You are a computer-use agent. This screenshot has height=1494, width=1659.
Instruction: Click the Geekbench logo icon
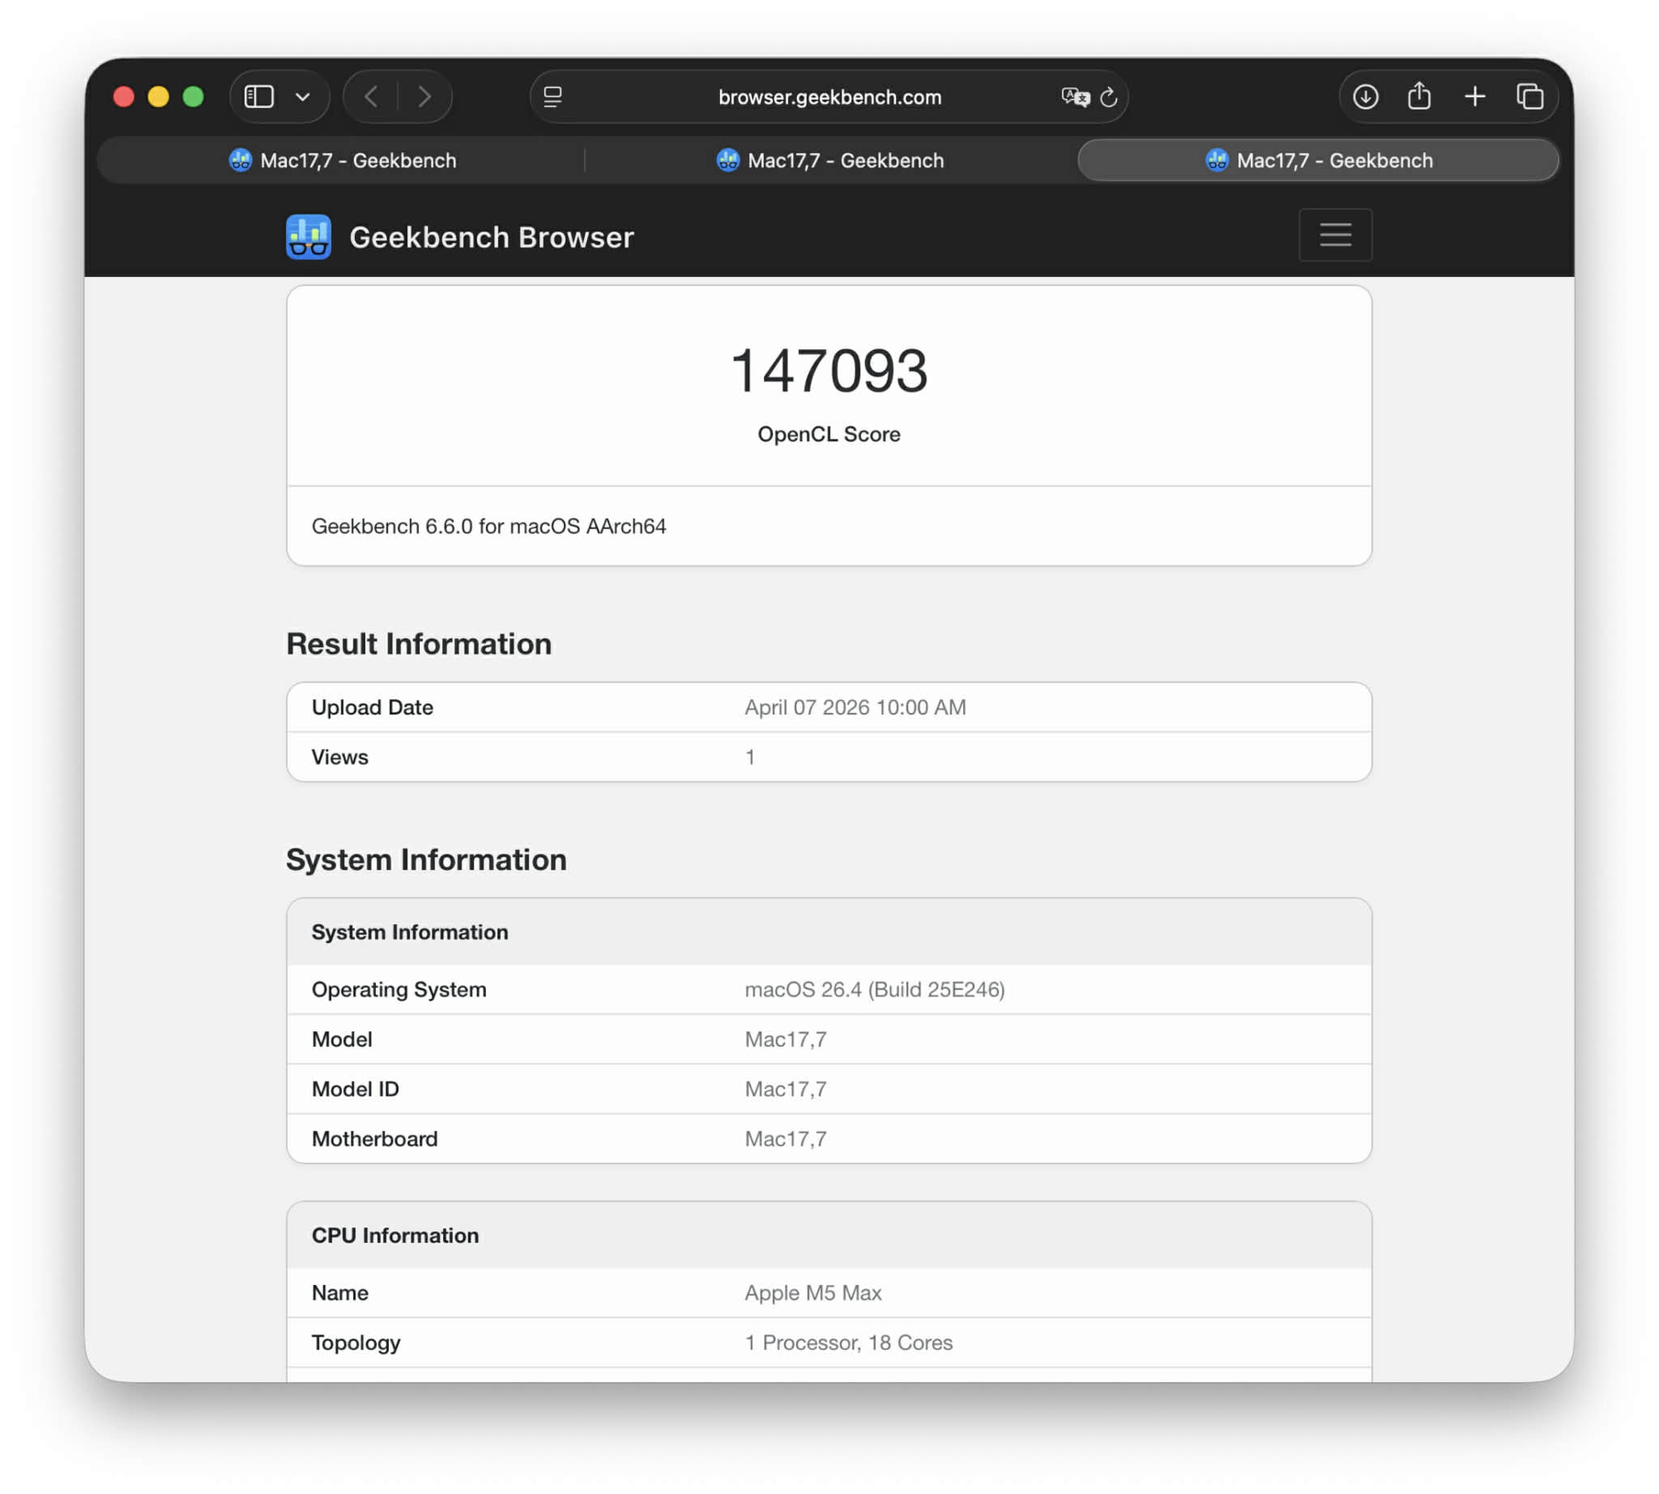click(309, 237)
